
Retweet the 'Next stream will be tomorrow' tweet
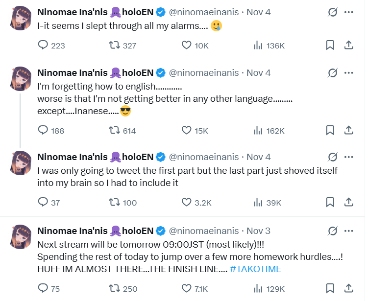pyautogui.click(x=115, y=288)
